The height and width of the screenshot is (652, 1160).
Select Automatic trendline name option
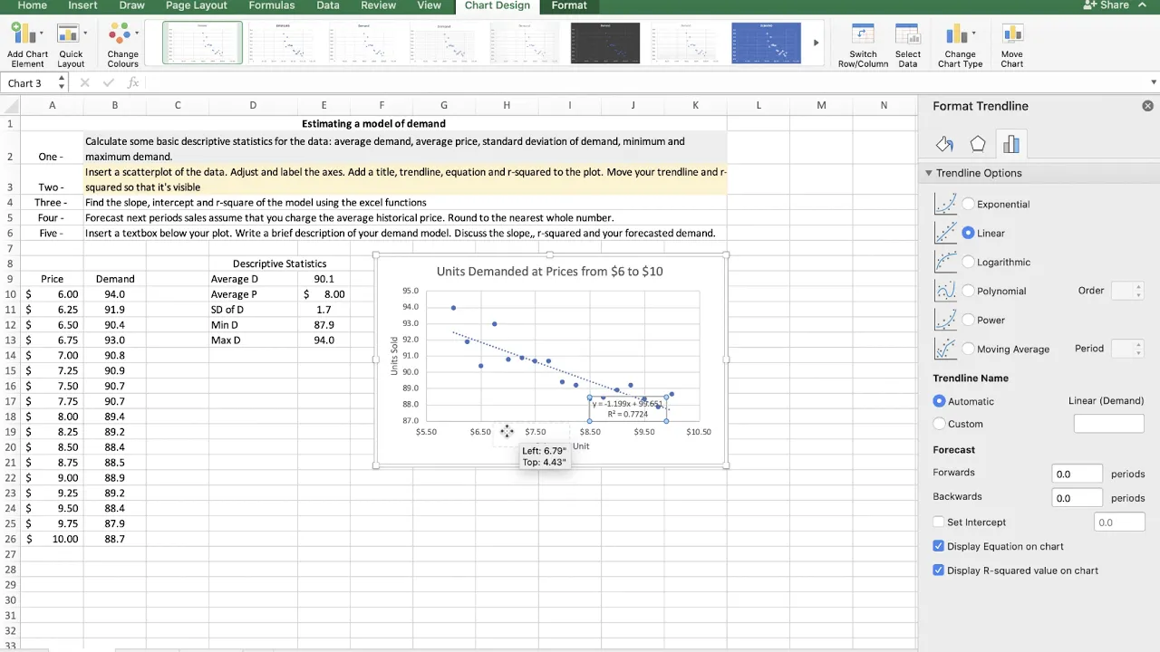point(940,401)
